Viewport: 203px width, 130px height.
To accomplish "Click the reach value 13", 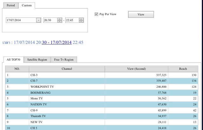I will pos(195,122).
